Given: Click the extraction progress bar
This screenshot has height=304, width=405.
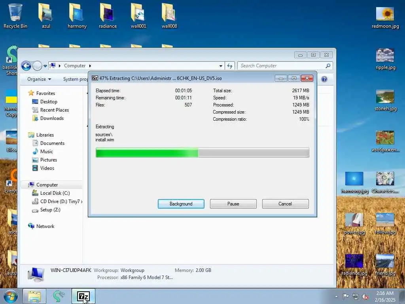Looking at the screenshot, I should coord(202,152).
